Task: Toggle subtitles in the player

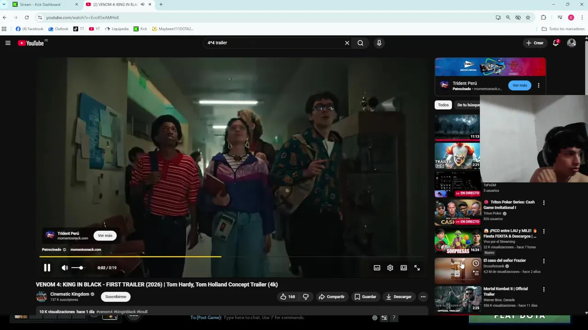Action: coord(377,268)
